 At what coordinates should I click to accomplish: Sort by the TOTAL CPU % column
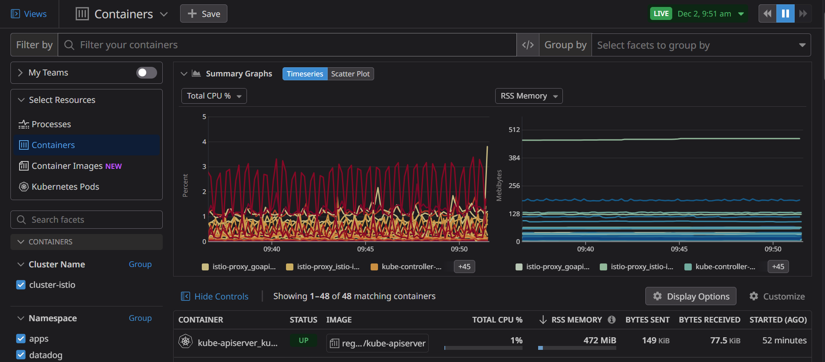[497, 320]
